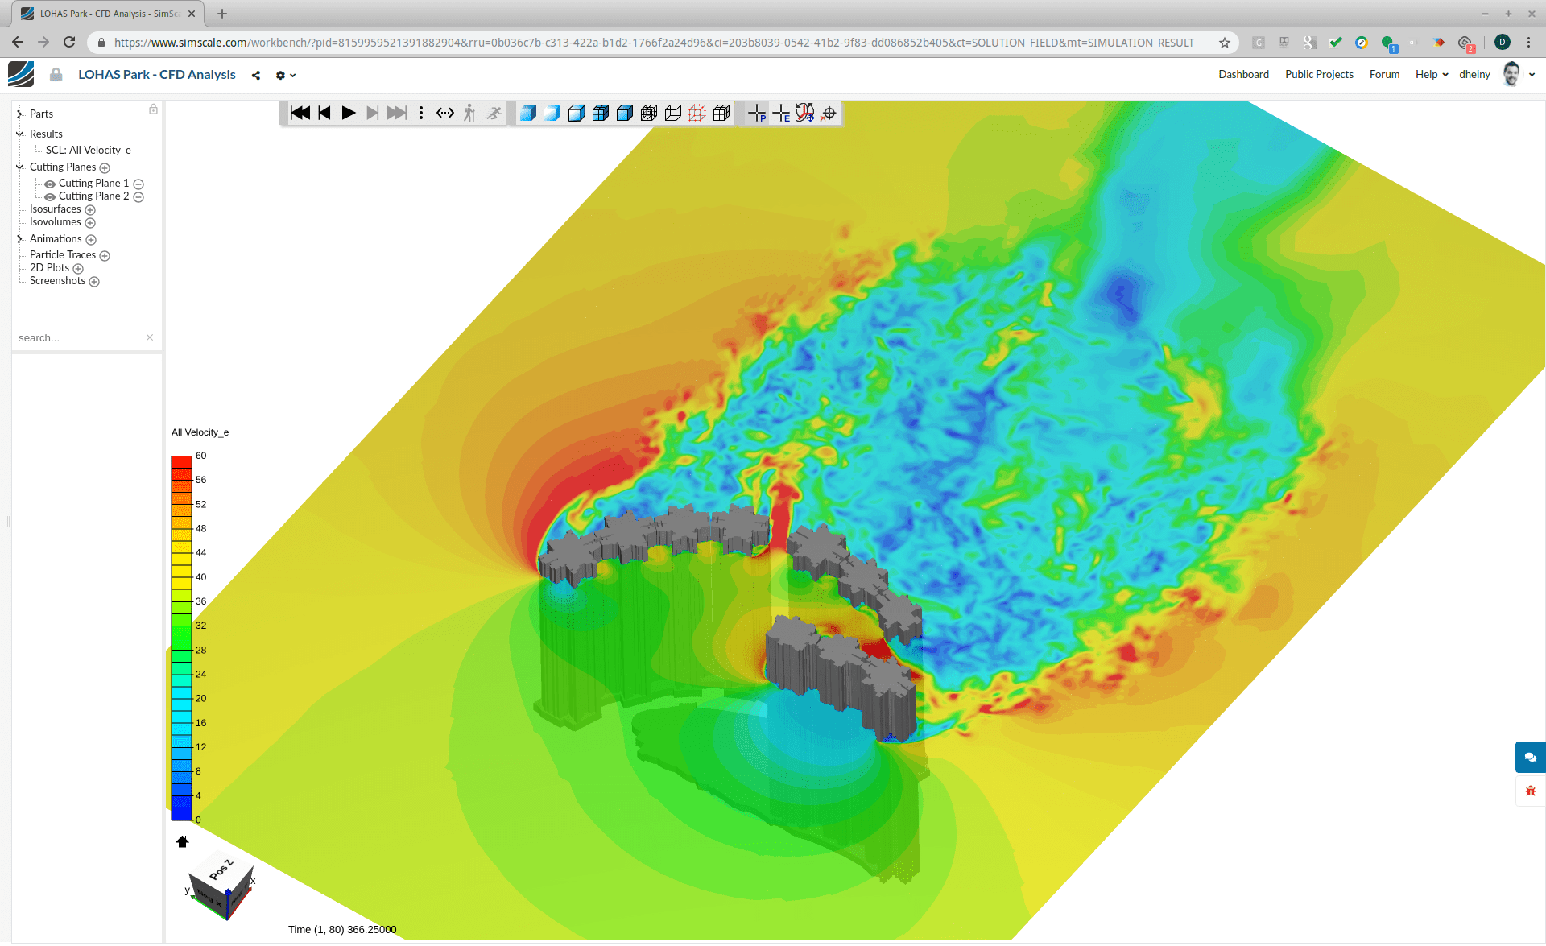Select the red dotted points cube mode
Screen dimensions: 1546x946
point(697,113)
